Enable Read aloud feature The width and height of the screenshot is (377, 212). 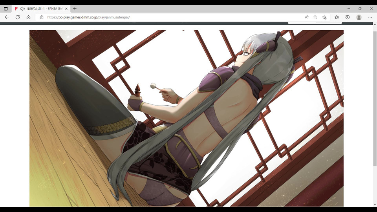[x=307, y=17]
